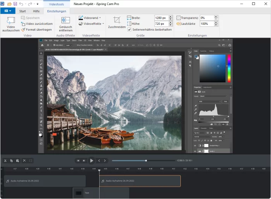This screenshot has width=271, height=199.
Task: Click the paste icon on timeline toolbar
Action: [18, 161]
